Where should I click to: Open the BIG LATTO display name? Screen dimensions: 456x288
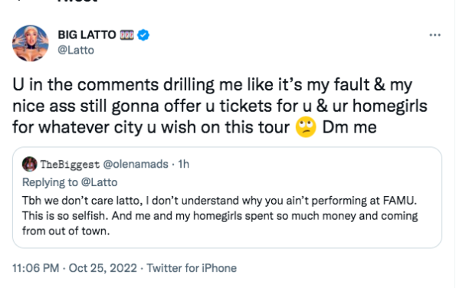(x=87, y=35)
